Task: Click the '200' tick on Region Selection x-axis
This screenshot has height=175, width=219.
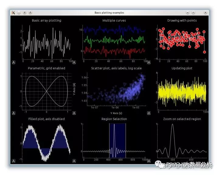Action: [x=96, y=160]
